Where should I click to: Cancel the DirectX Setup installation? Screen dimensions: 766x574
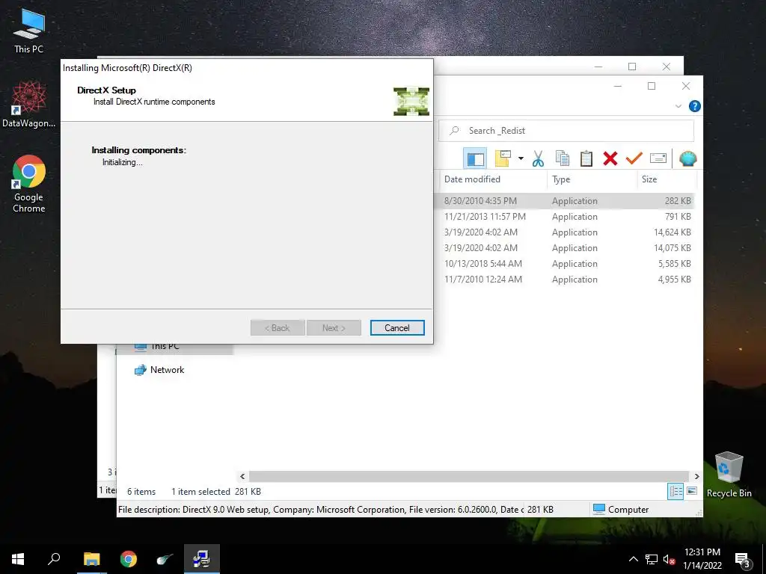397,328
